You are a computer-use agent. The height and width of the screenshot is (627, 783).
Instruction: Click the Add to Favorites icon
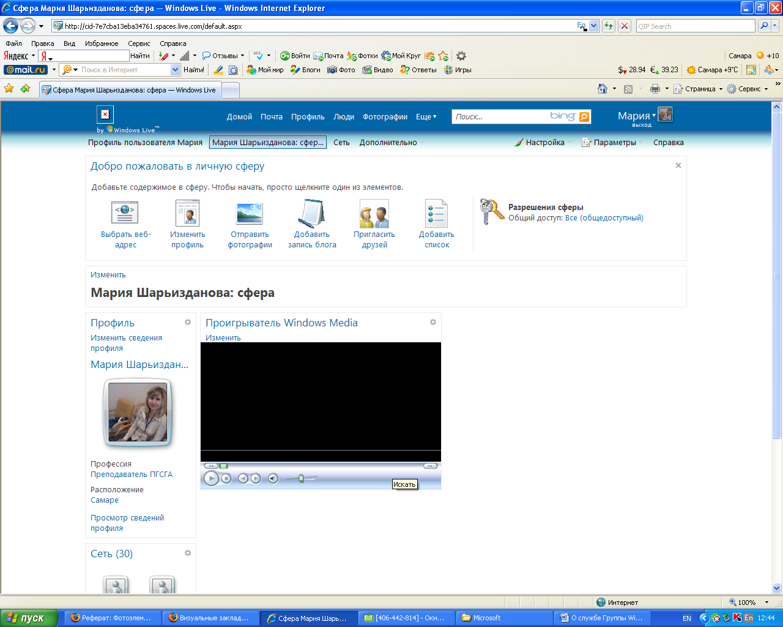[x=26, y=89]
